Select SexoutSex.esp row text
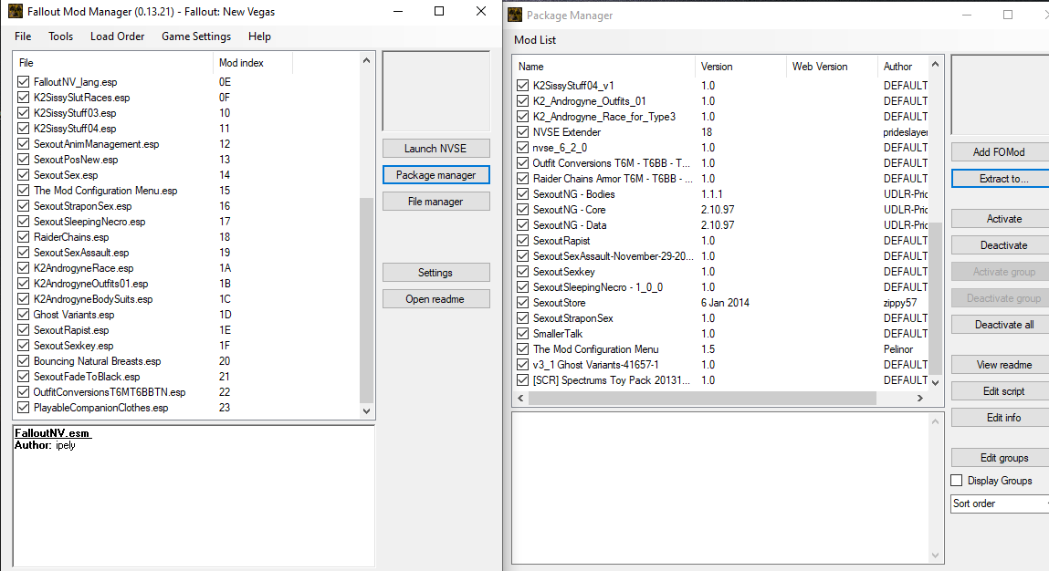This screenshot has width=1049, height=571. click(66, 174)
